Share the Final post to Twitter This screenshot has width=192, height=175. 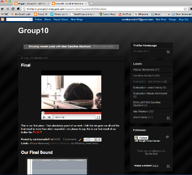93,140
